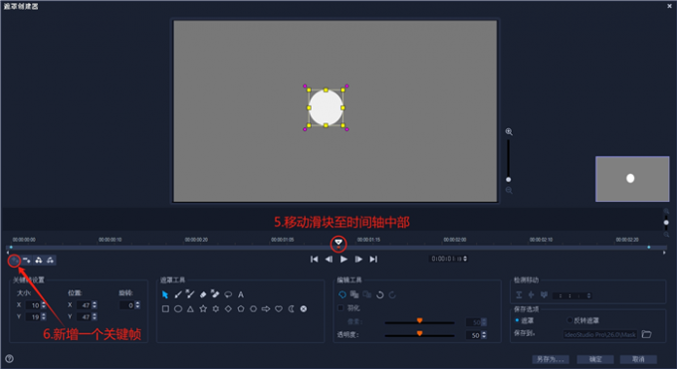The width and height of the screenshot is (677, 369).
Task: Click the redo rotate-right icon
Action: (392, 294)
